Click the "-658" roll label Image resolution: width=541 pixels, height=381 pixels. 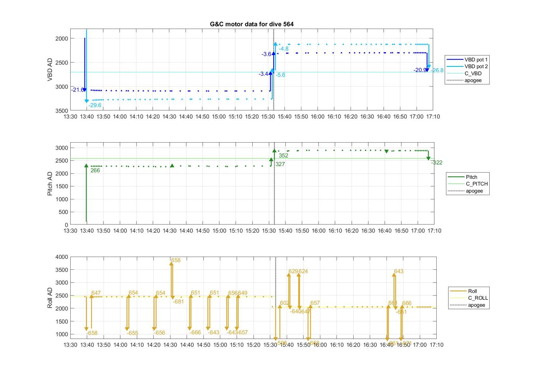click(92, 333)
